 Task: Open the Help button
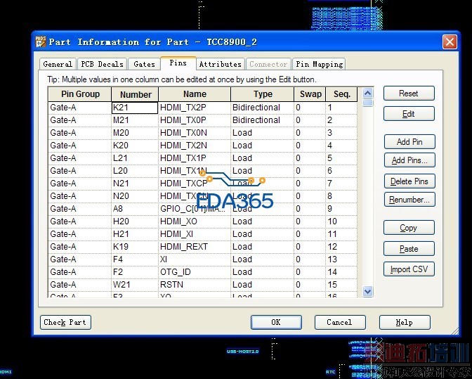click(x=405, y=322)
